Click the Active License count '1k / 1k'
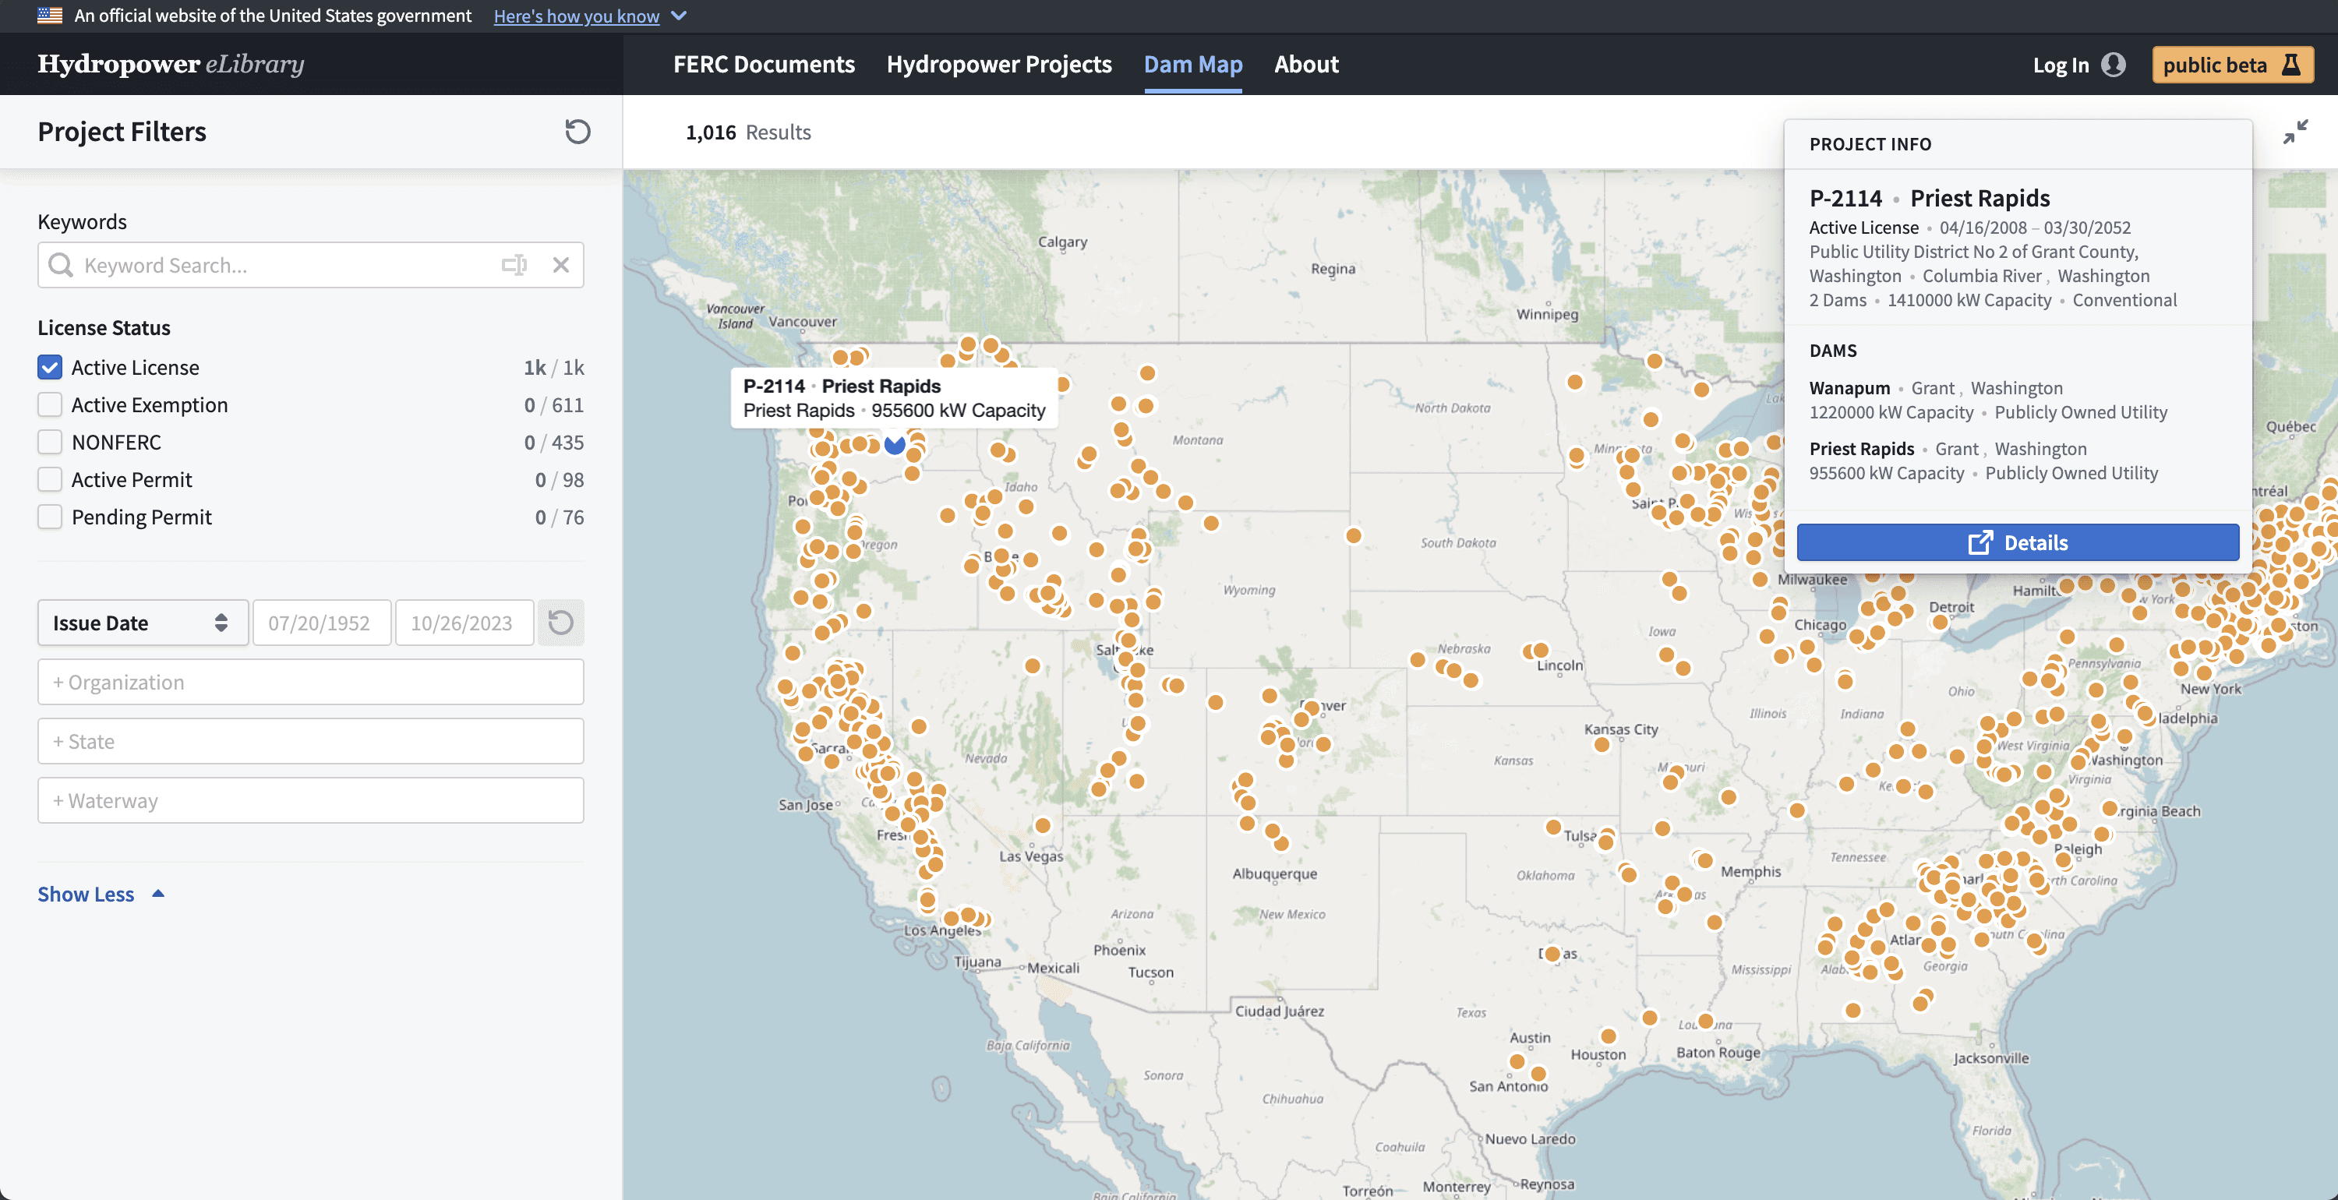Image resolution: width=2338 pixels, height=1200 pixels. tap(553, 368)
